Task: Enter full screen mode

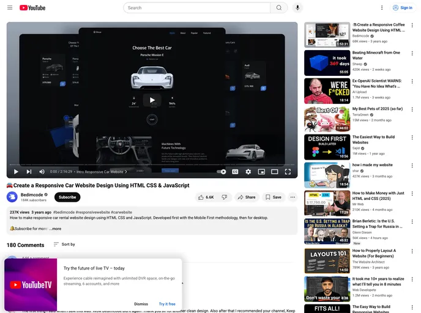Action: pyautogui.click(x=288, y=172)
